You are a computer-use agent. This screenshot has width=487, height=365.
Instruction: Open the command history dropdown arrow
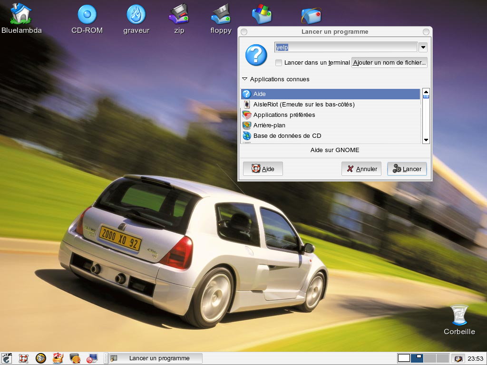point(423,48)
